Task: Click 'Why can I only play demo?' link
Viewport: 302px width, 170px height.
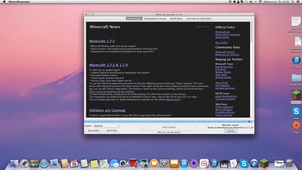Action: (x=169, y=132)
